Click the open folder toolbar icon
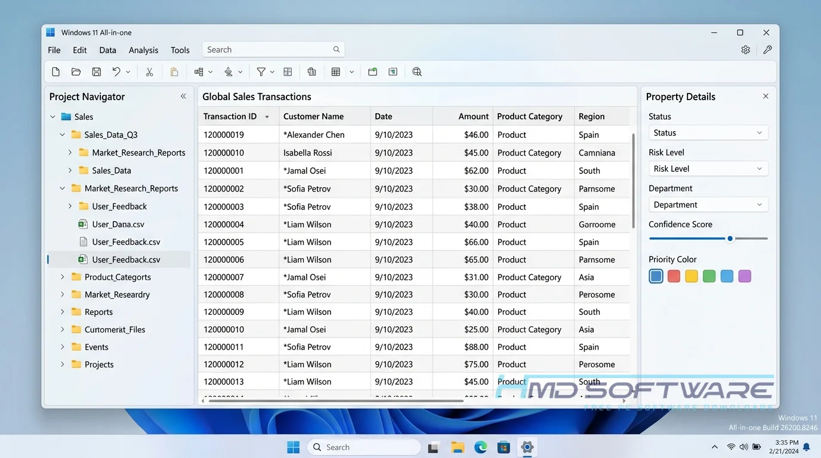The width and height of the screenshot is (821, 458). point(76,72)
